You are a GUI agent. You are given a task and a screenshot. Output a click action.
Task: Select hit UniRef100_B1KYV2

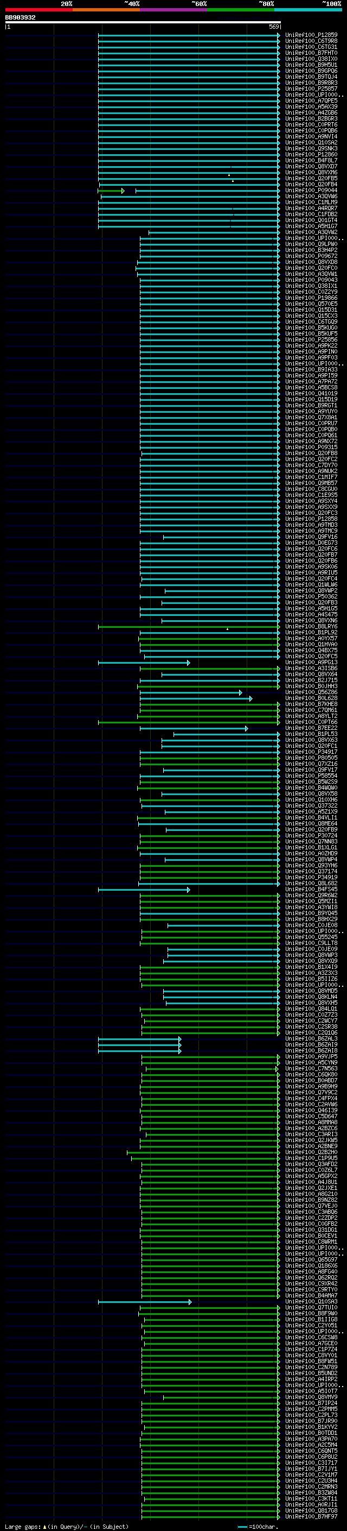pyautogui.click(x=311, y=1426)
